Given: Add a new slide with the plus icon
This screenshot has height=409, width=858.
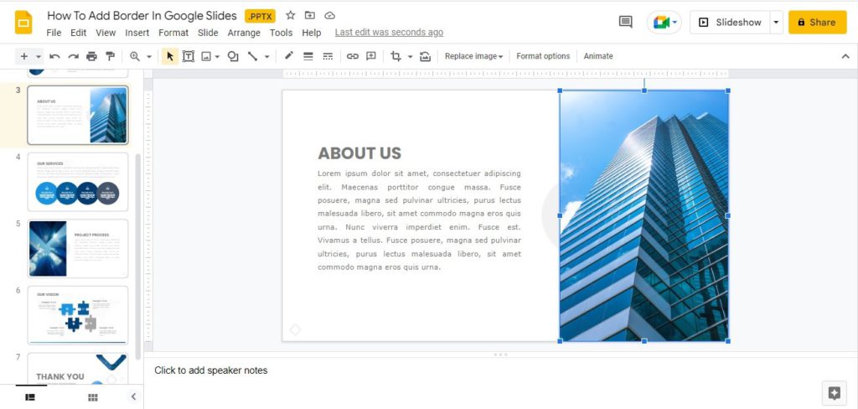Looking at the screenshot, I should click(24, 56).
